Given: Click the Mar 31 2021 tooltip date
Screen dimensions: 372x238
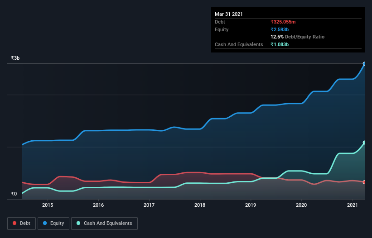Looking at the screenshot, I should pos(229,14).
